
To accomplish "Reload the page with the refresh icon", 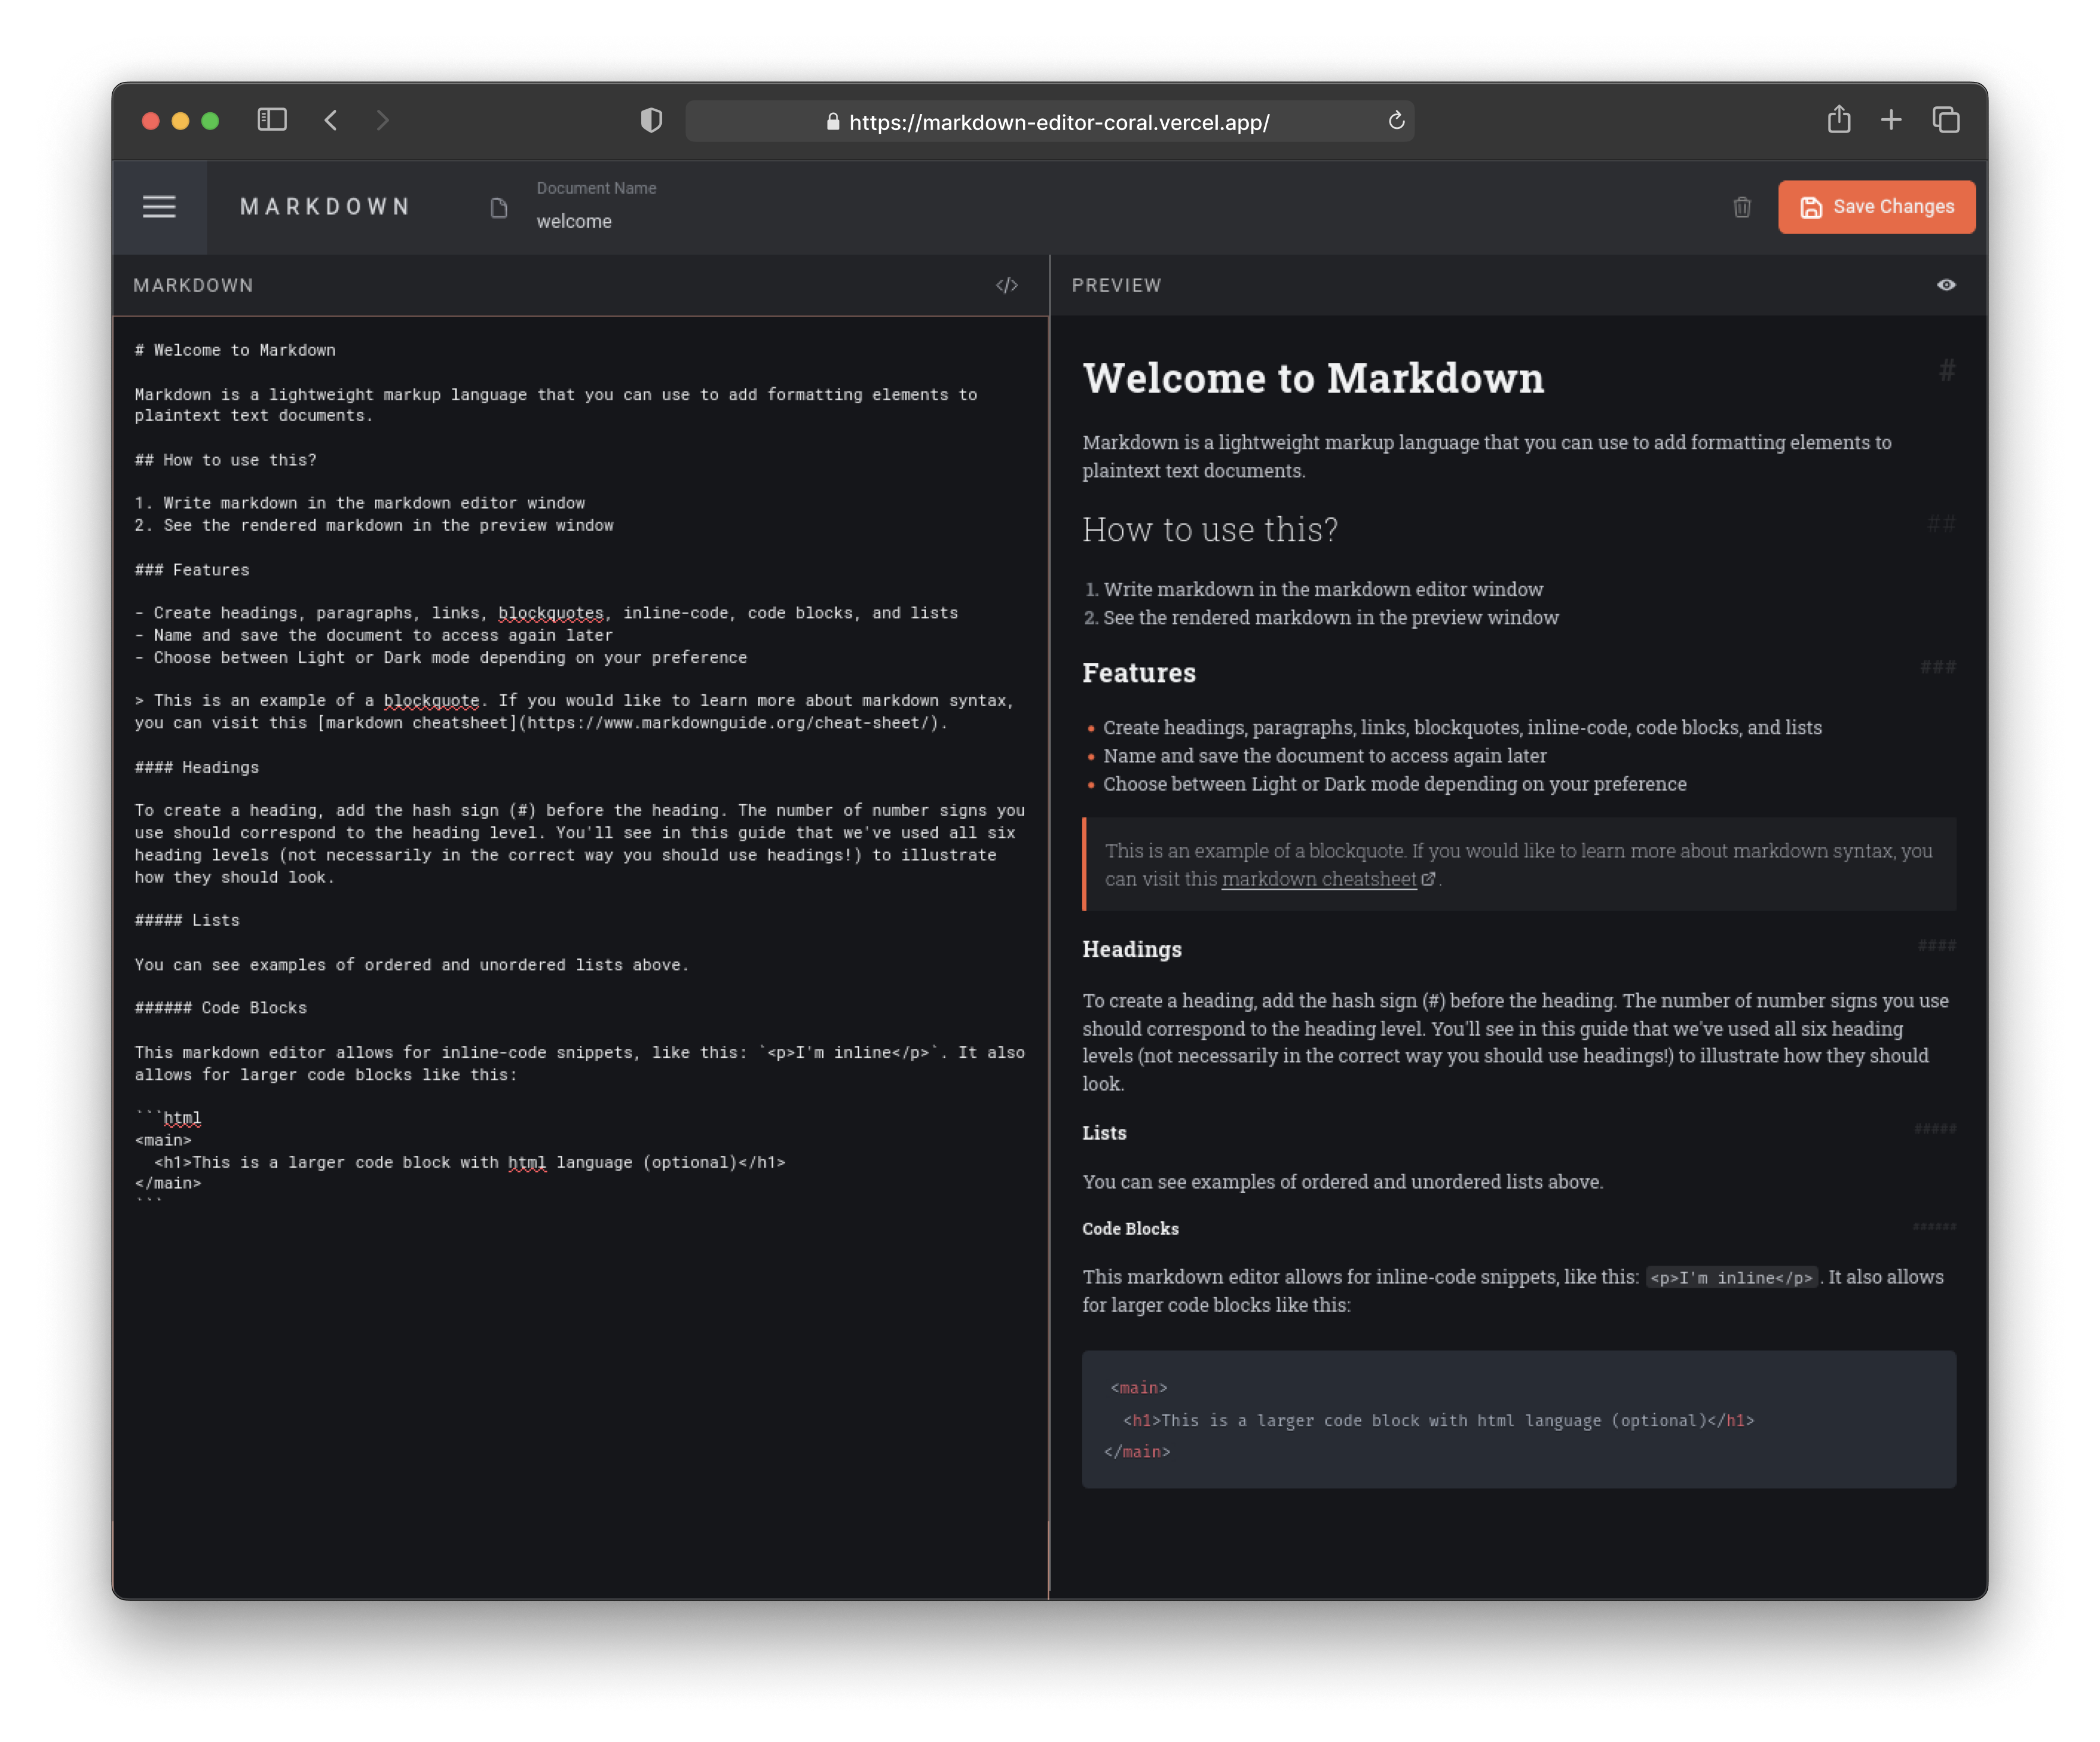I will (x=1395, y=121).
